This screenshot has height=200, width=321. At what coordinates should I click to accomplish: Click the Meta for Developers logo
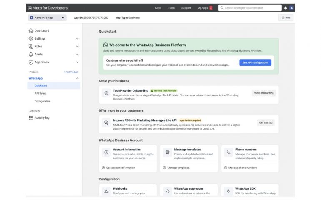pyautogui.click(x=48, y=8)
